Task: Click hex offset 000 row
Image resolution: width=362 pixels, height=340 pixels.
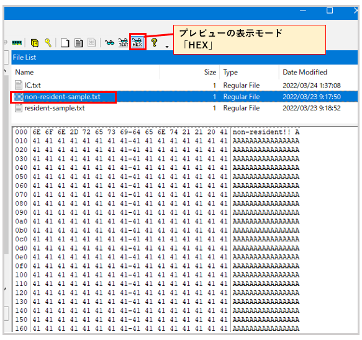Action: [21, 132]
